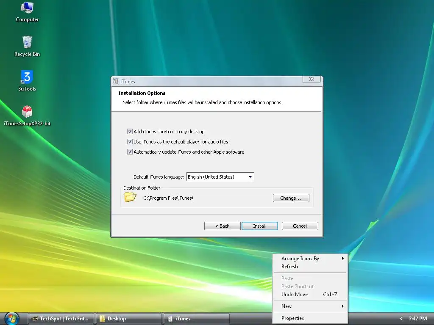Viewport: 434px width, 325px height.
Task: Expand the Arrange Icons By submenu
Action: [310, 259]
